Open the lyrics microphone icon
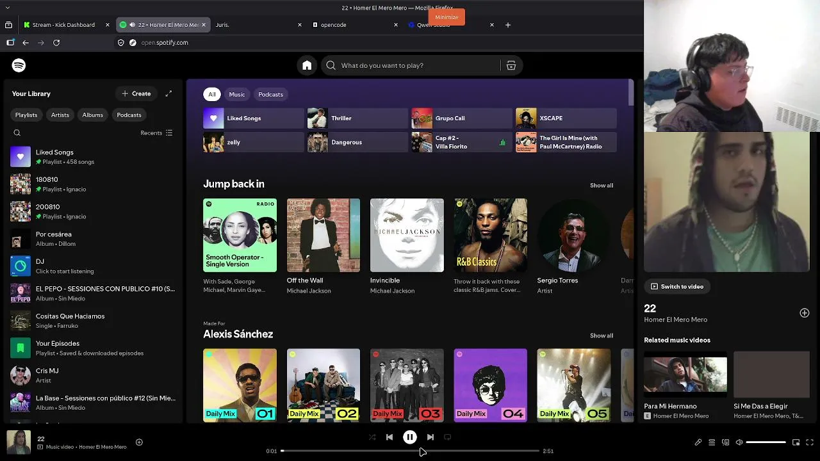 [x=698, y=442]
